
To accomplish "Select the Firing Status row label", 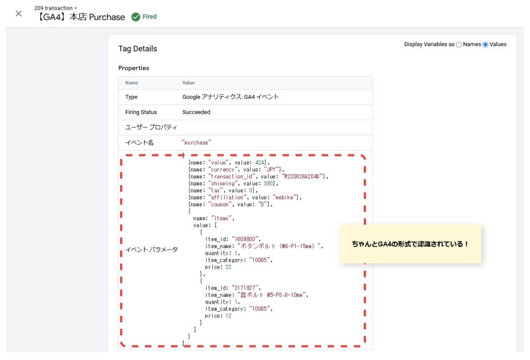I will tap(141, 112).
